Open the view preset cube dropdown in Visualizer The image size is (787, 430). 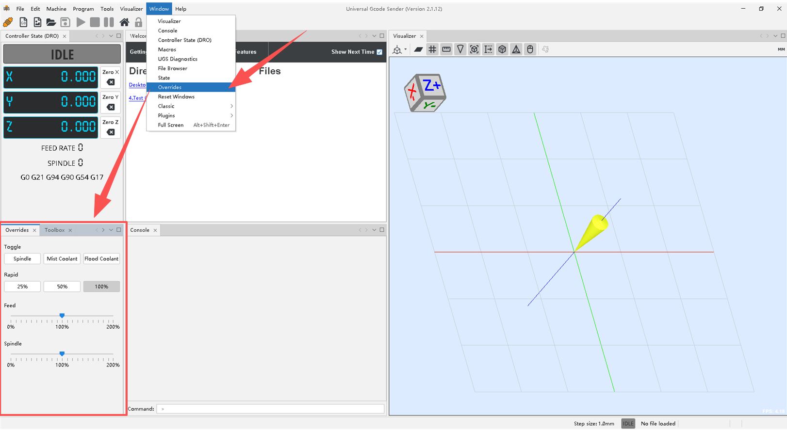400,49
